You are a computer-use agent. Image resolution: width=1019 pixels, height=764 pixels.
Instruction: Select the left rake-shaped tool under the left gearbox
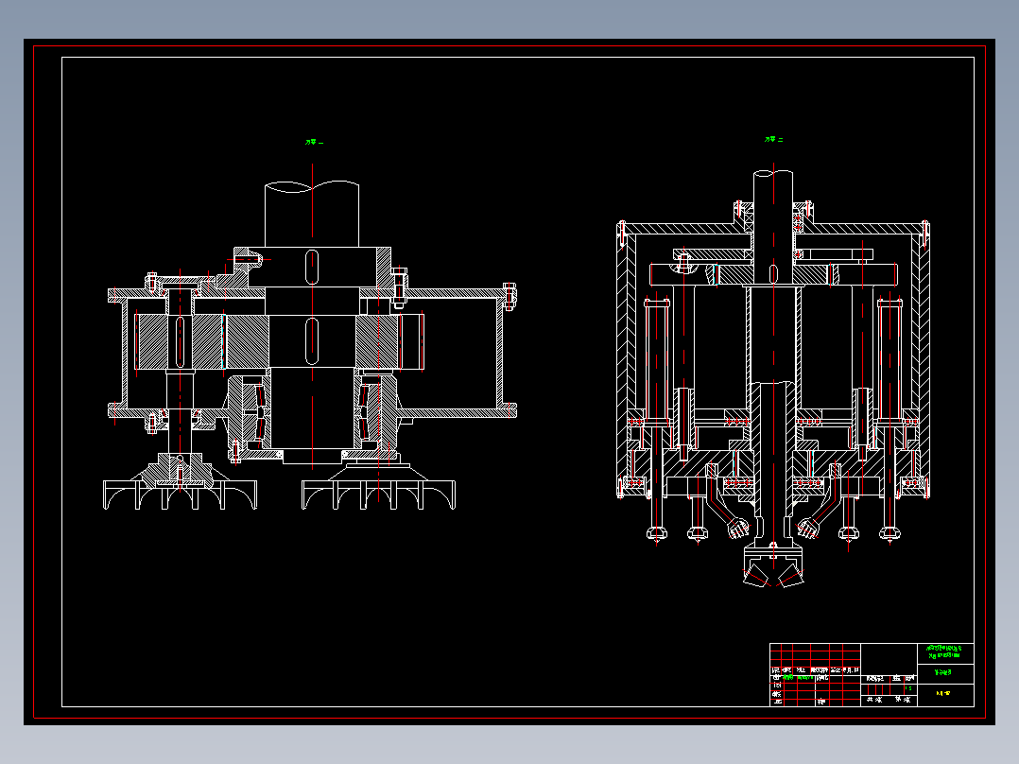point(180,482)
